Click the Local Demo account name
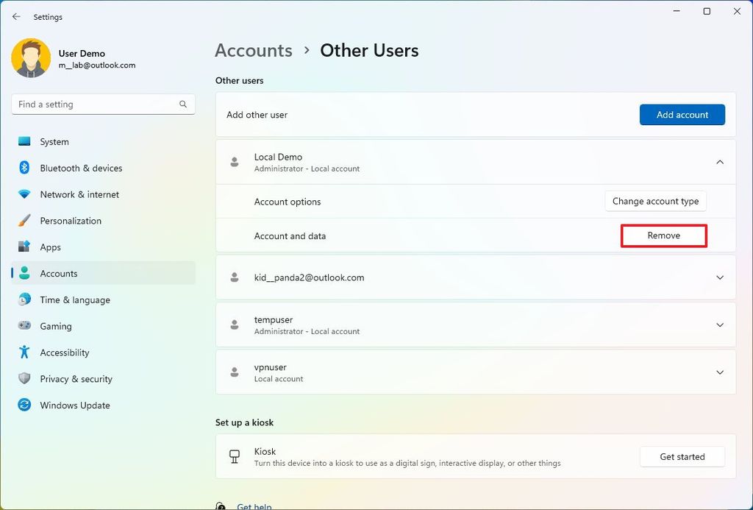This screenshot has width=753, height=510. [278, 157]
